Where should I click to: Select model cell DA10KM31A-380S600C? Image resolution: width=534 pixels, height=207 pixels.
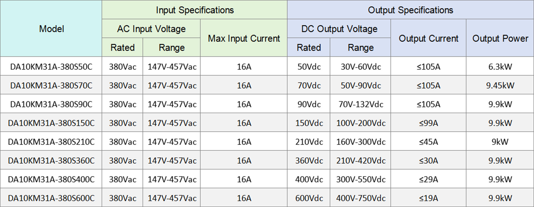coord(51,198)
